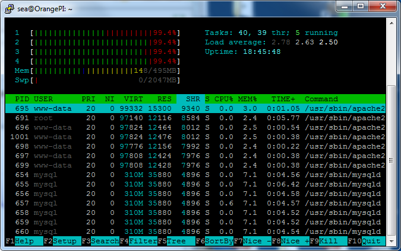
Task: Select process row PID 698
Action: point(195,146)
